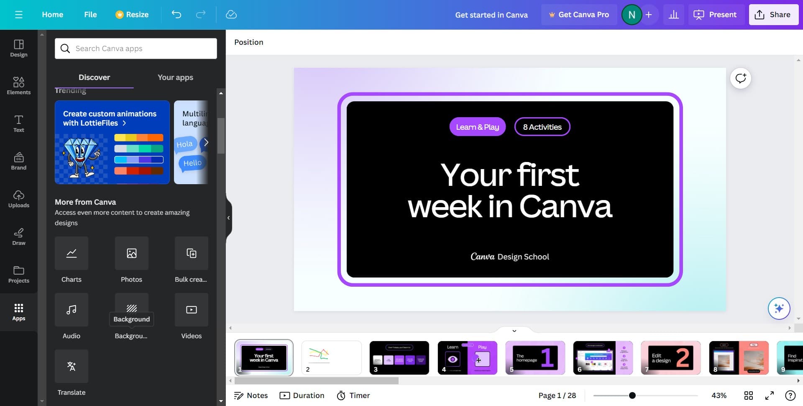The image size is (803, 406).
Task: Open the Magic assistant sparkle button
Action: pos(779,308)
